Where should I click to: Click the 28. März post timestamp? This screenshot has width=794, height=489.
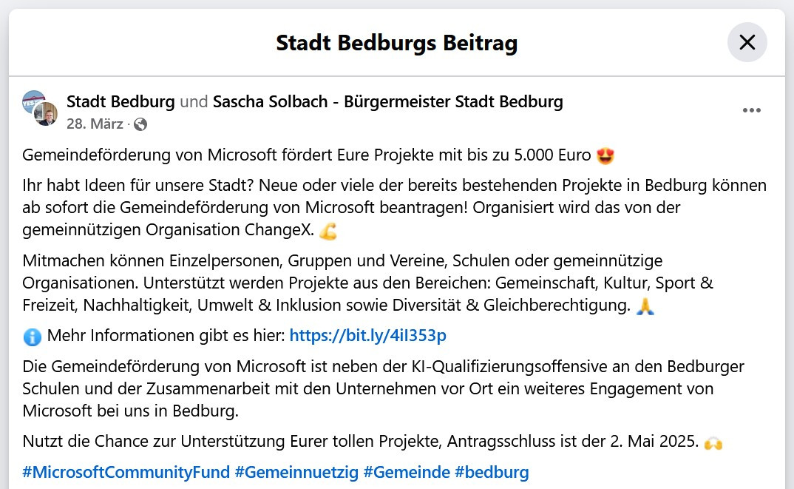95,124
